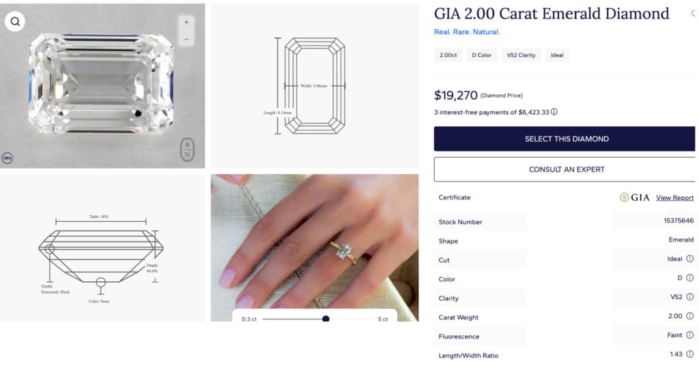This screenshot has height=374, width=699.
Task: Click the magnifier search icon on diamond image
Action: [15, 22]
